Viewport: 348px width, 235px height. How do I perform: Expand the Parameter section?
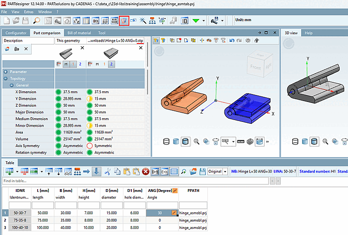point(6,72)
